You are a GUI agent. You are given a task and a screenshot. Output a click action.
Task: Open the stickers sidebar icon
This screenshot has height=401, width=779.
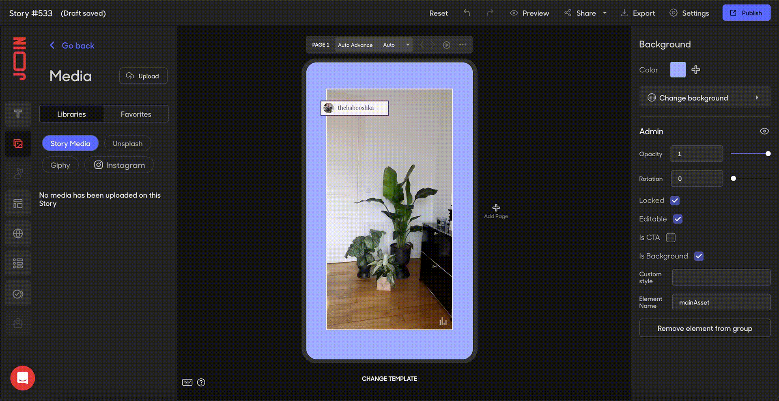click(18, 173)
